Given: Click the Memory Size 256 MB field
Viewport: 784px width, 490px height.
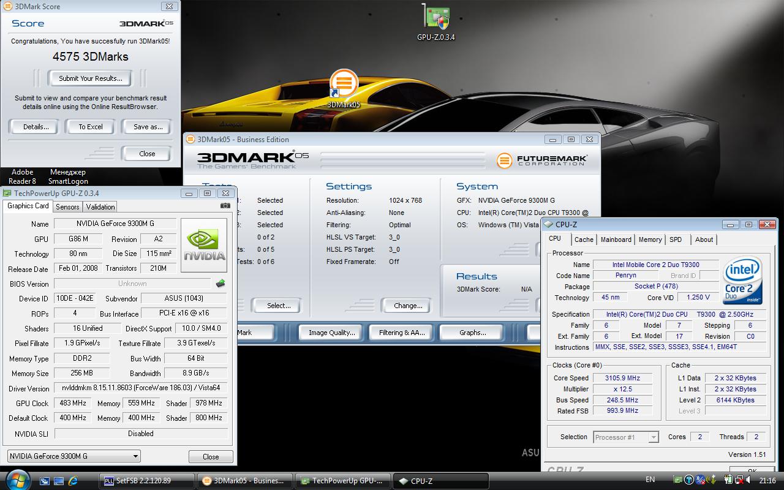Looking at the screenshot, I should (82, 373).
